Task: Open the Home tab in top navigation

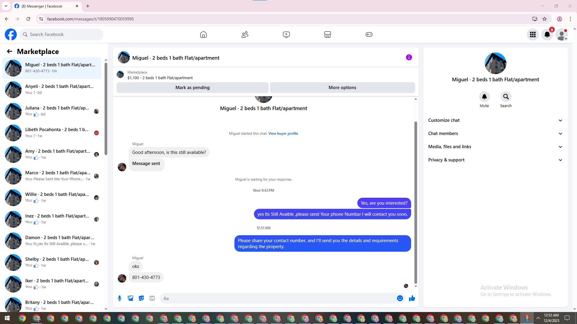Action: [x=203, y=34]
